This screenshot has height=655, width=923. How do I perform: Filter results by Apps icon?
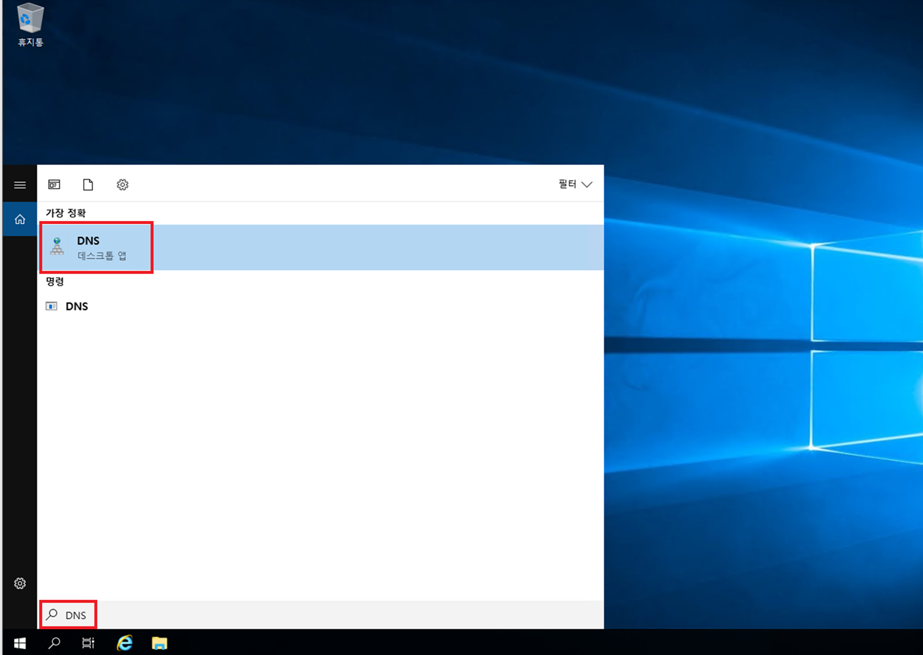point(54,185)
